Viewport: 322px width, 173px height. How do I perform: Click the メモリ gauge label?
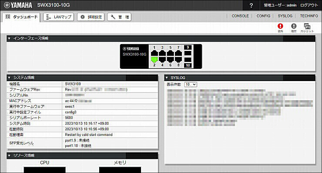(x=120, y=163)
